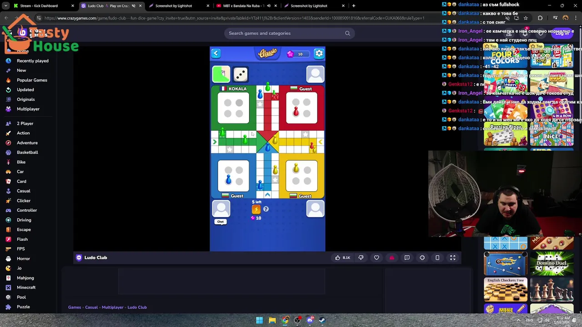Click the browser address bar URL
This screenshot has height=327, width=582.
coord(234,18)
